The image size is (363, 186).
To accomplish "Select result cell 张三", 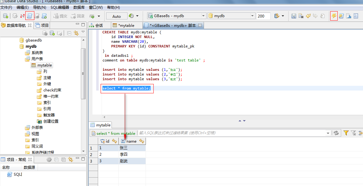I will (132, 148).
